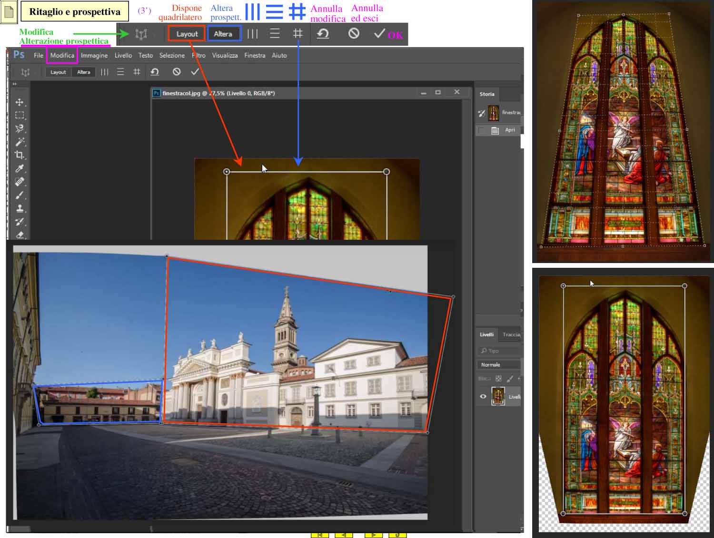Select Livello 0 layer thumbnail

click(498, 396)
